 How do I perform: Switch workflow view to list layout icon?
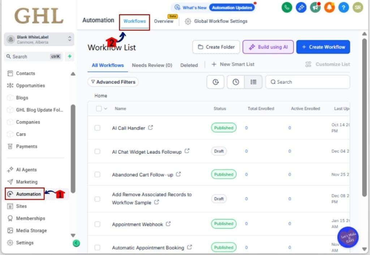coord(253,82)
